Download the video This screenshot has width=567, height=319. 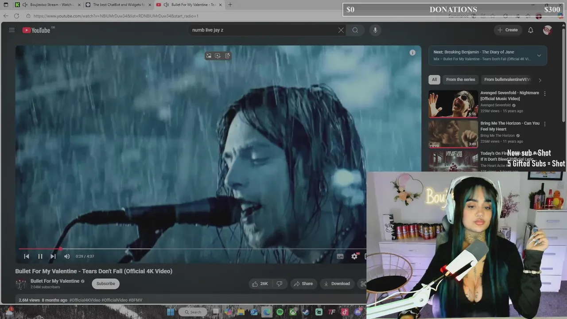[337, 284]
